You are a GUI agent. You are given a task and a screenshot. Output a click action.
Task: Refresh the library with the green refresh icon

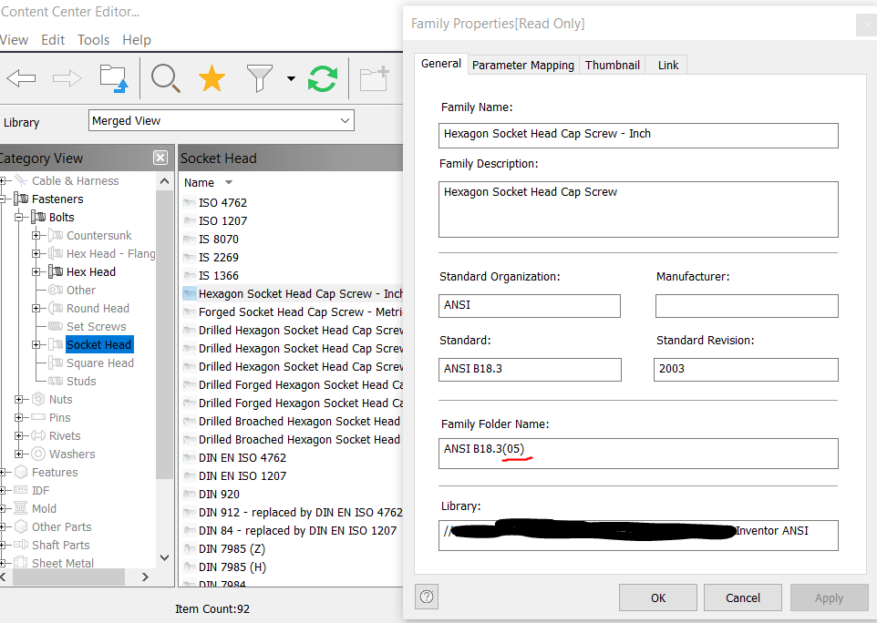click(x=322, y=78)
